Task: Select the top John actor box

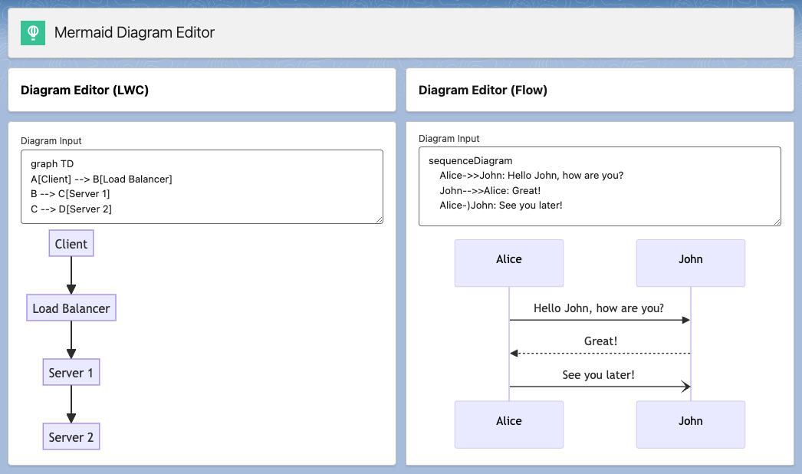Action: [x=690, y=262]
